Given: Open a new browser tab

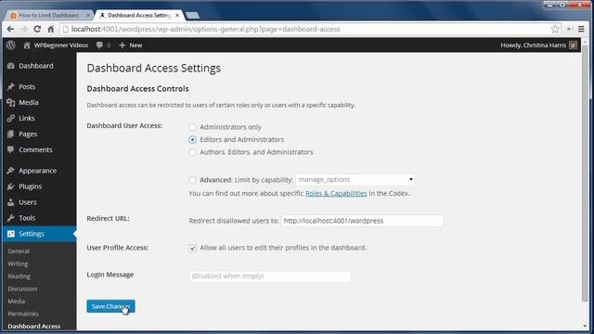Looking at the screenshot, I should 192,15.
